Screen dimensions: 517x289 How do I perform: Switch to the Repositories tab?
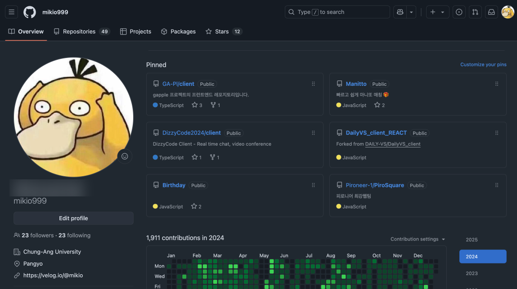(81, 31)
